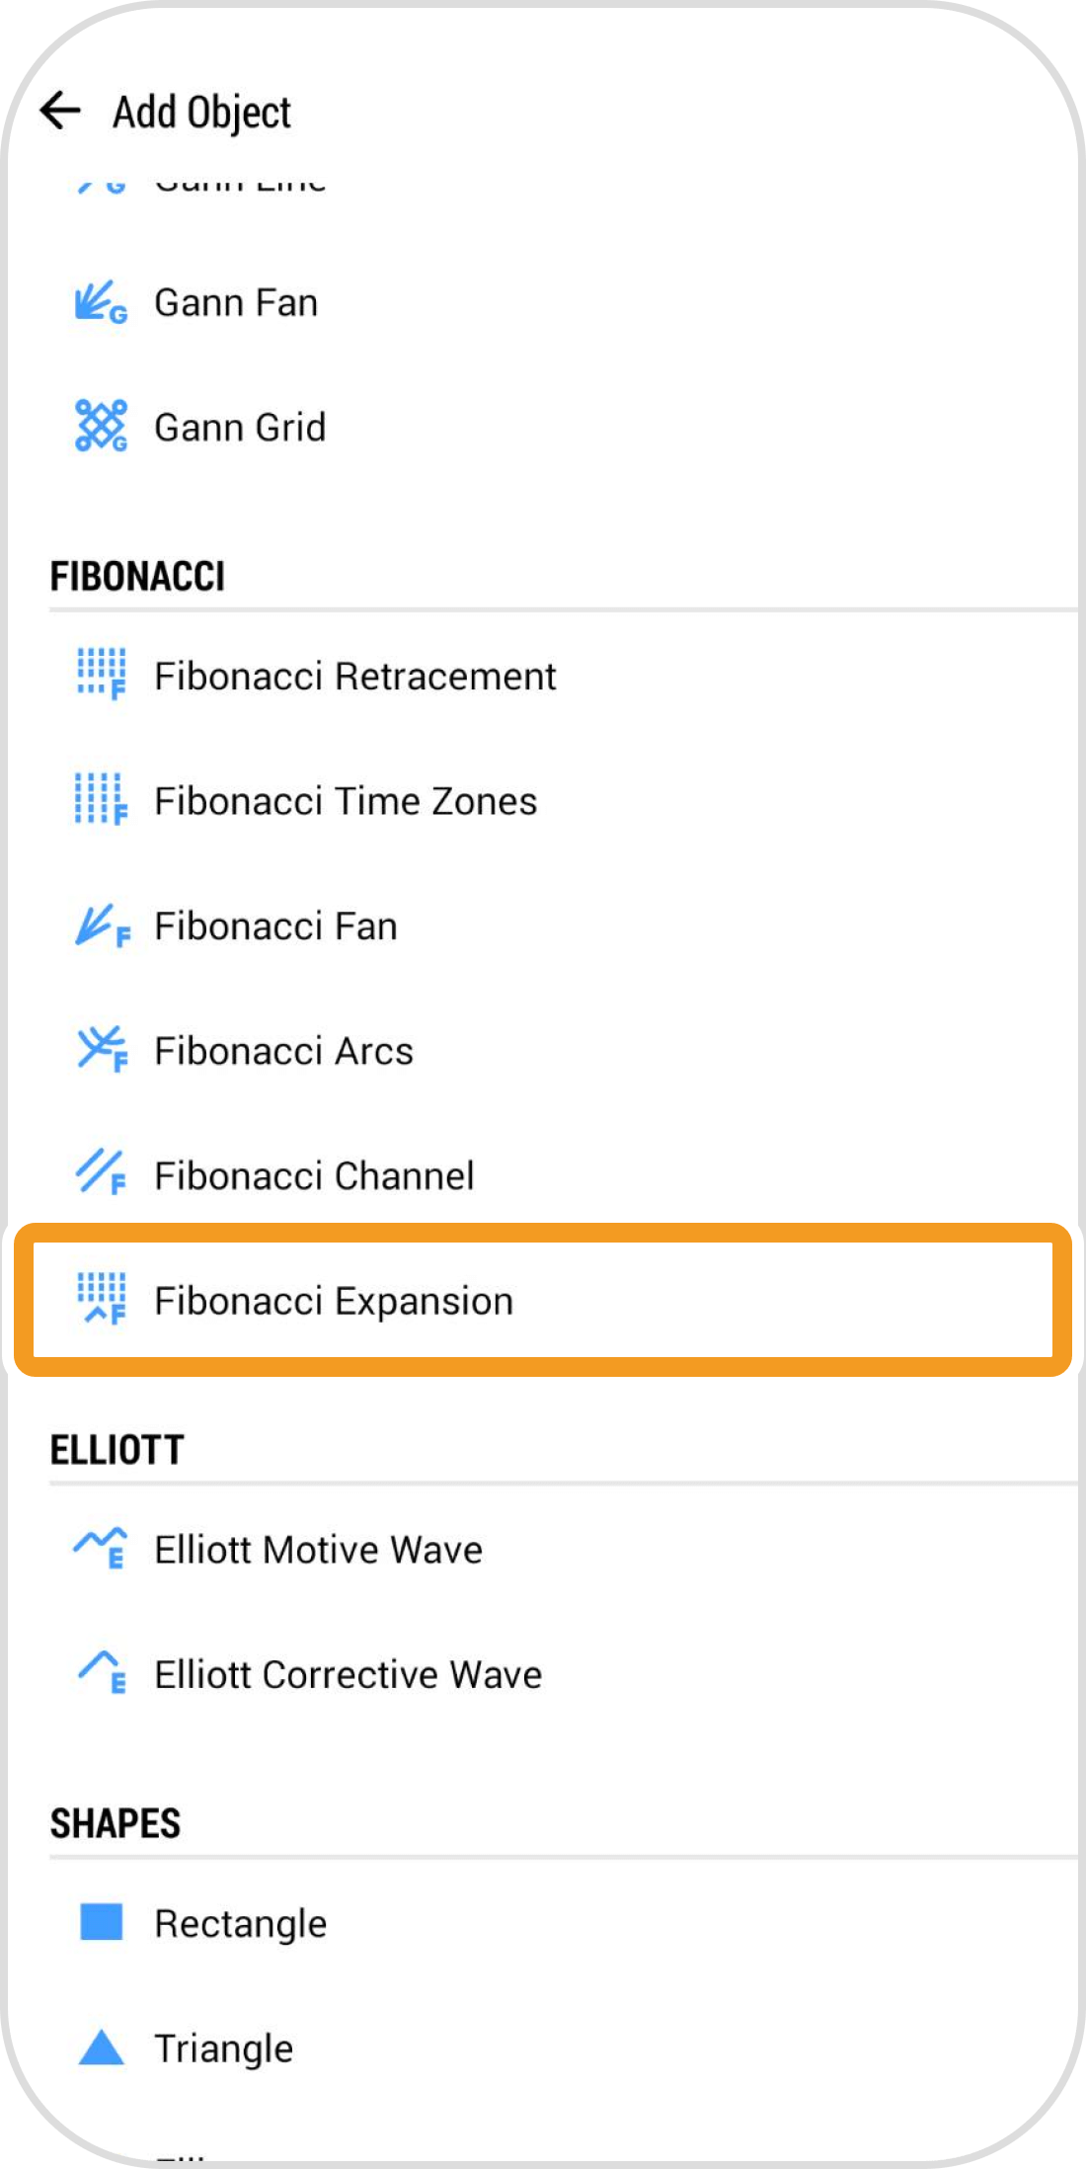Tap the Add Object title

[201, 113]
